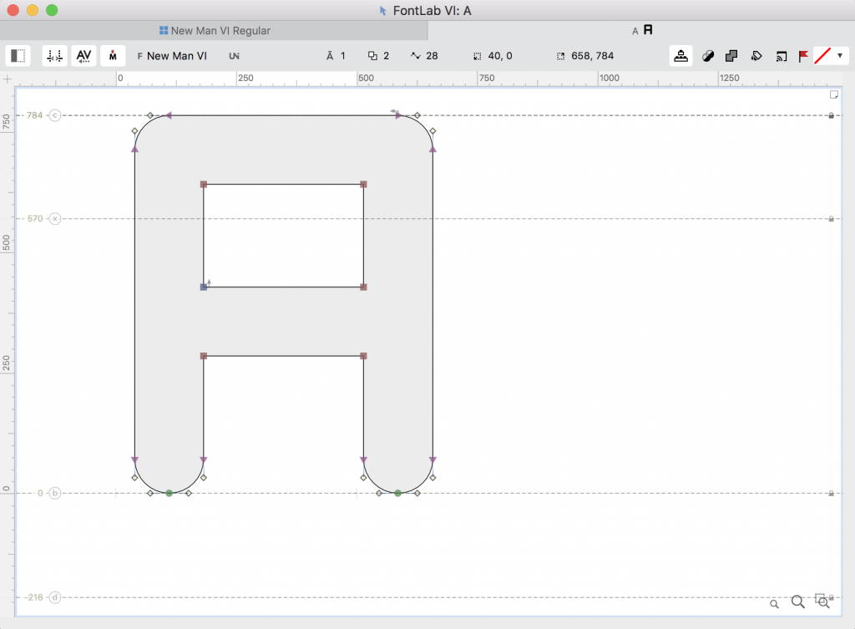Click the paint bucket icon

[756, 56]
